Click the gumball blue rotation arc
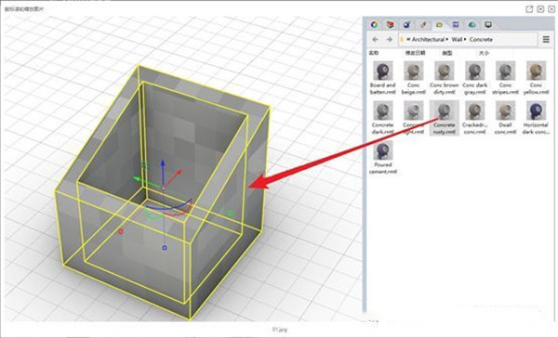Screen dimensions: 558x338 167,209
